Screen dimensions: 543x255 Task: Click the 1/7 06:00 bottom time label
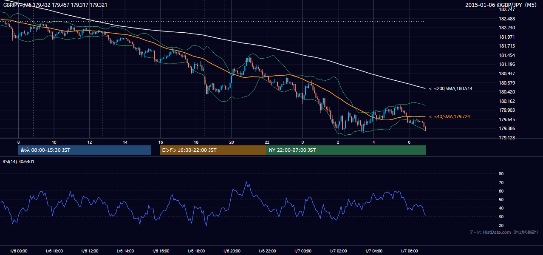[x=409, y=251]
